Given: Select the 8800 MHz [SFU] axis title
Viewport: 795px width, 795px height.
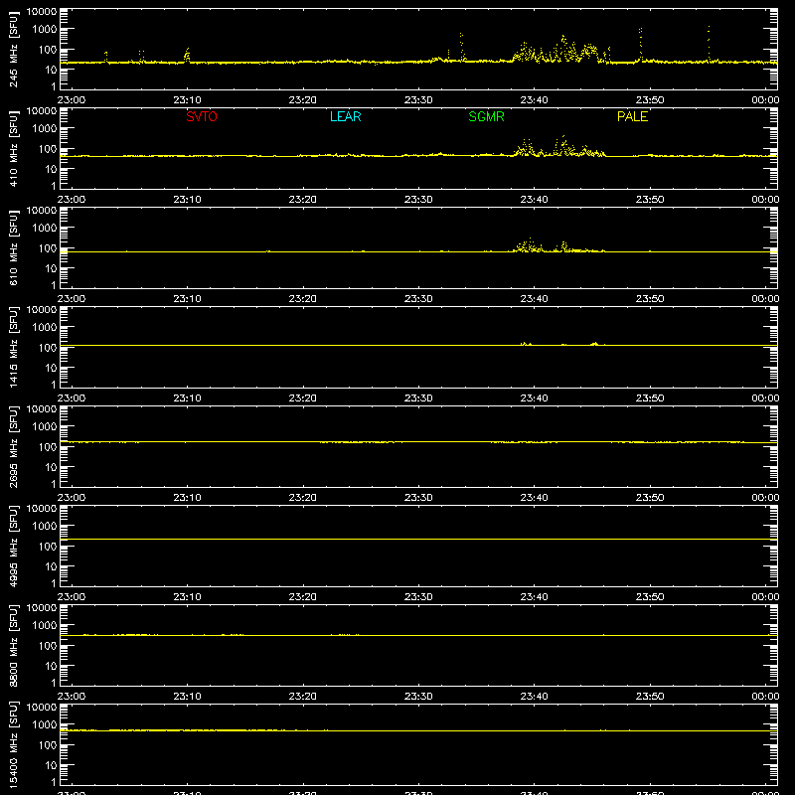Looking at the screenshot, I should (14, 646).
